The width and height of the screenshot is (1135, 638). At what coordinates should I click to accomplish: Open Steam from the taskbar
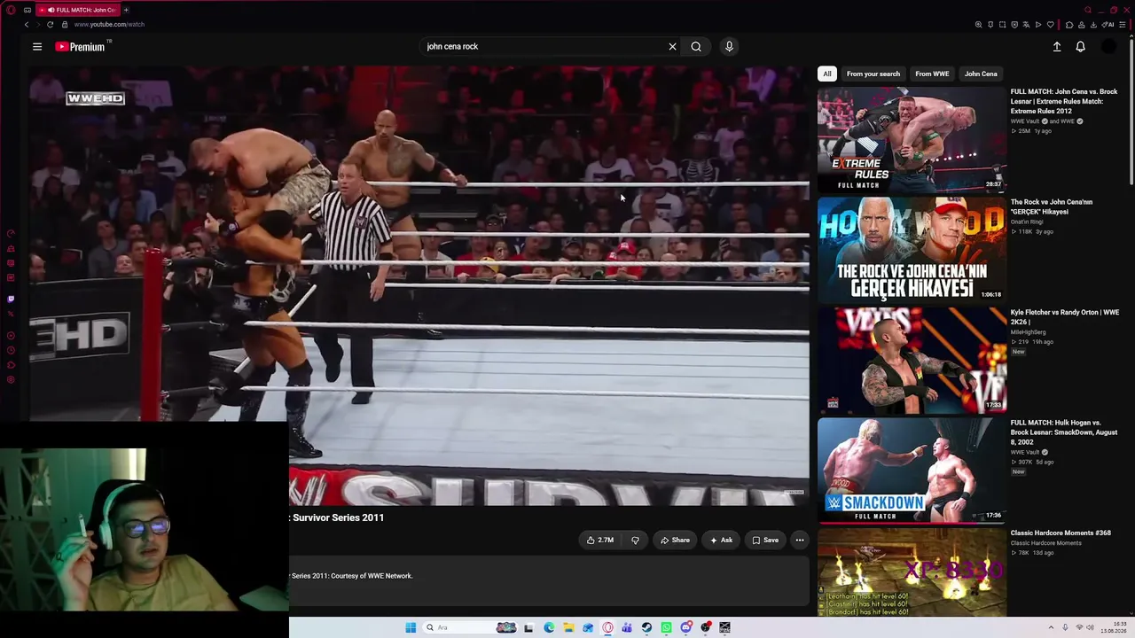point(646,627)
